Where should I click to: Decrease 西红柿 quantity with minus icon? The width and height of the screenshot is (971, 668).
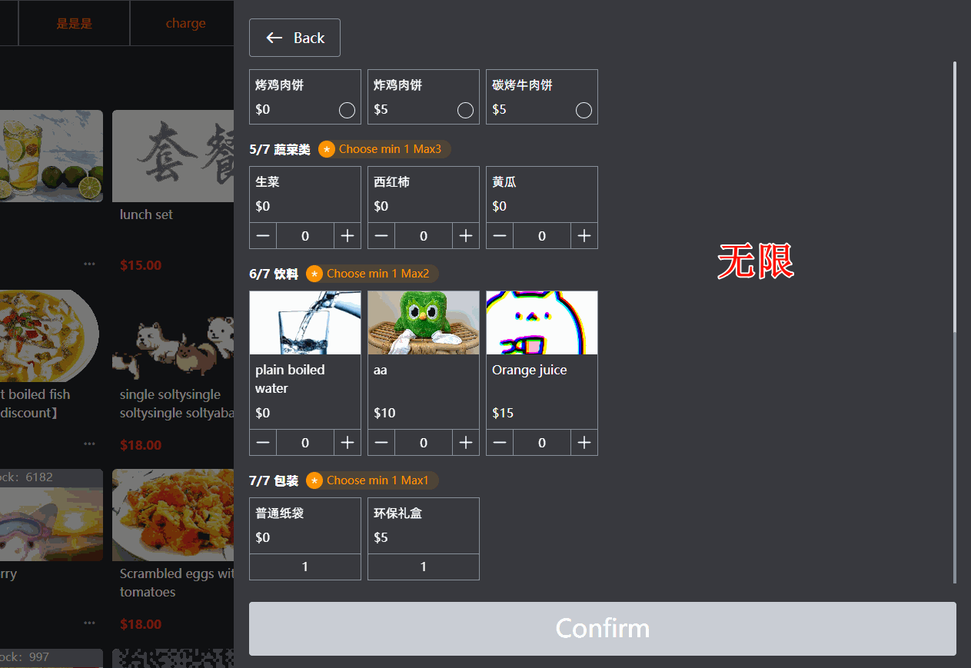[x=381, y=236]
